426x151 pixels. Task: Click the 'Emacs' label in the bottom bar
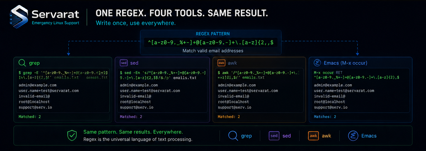370,135
